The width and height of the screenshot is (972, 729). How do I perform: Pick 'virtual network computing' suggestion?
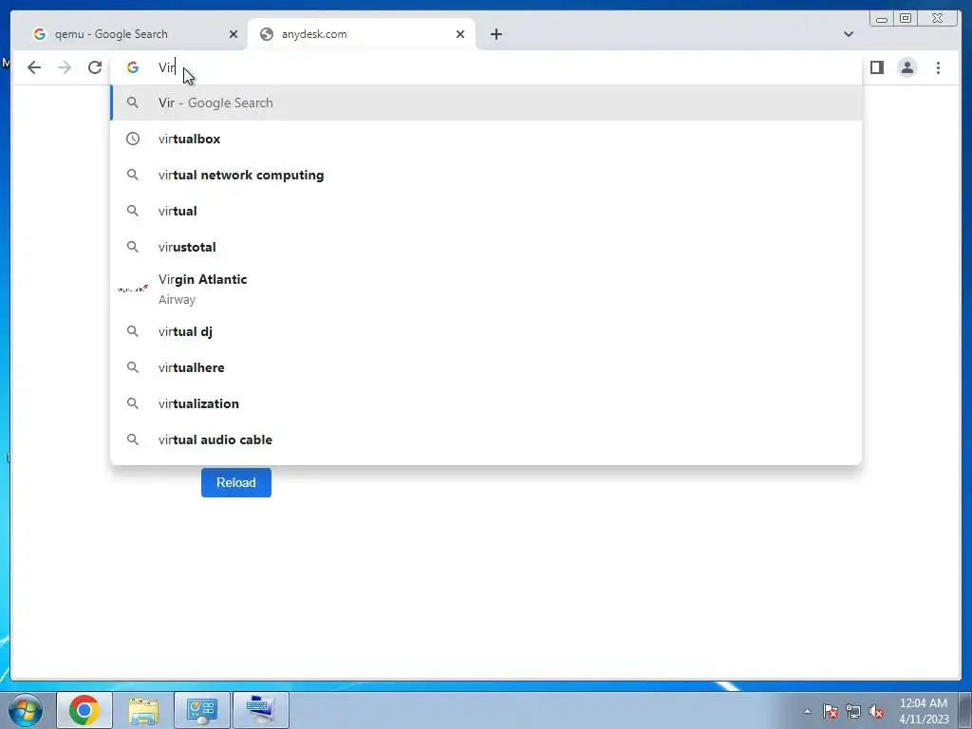pos(487,175)
